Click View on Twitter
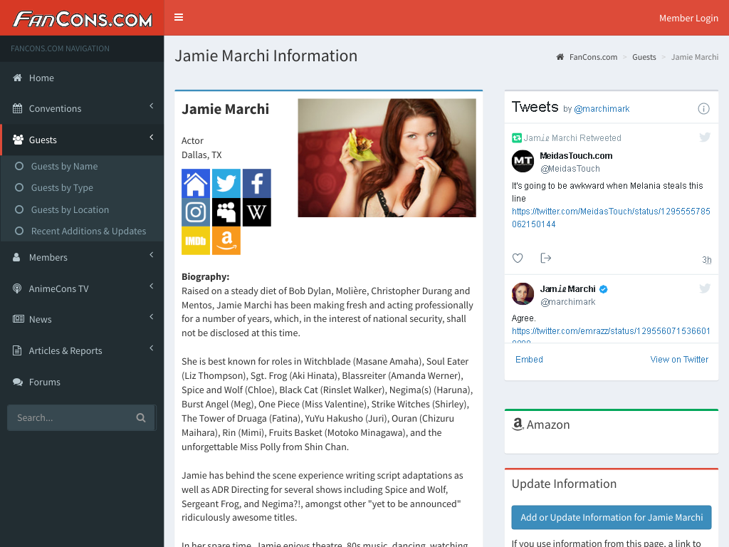Viewport: 729px width, 547px height. 679,360
